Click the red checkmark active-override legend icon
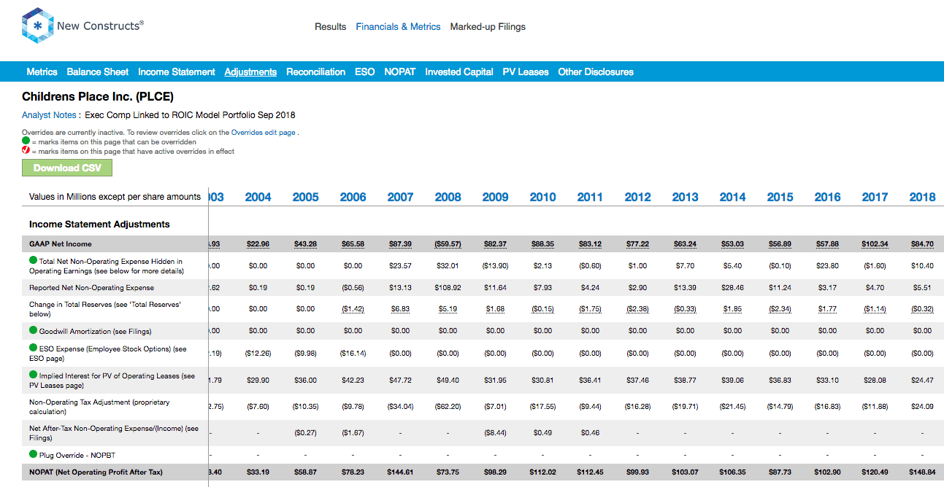Viewport: 944px width, 487px height. [x=26, y=151]
